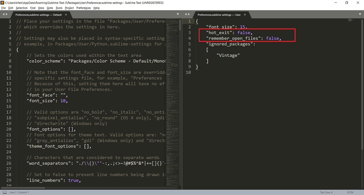Click the left pane minimap

pos(173,102)
